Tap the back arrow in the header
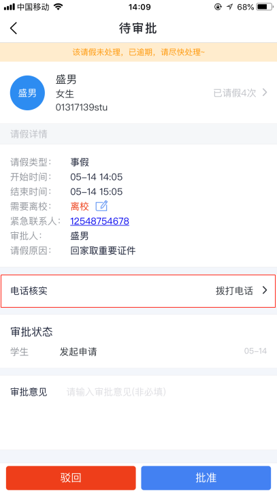The image size is (277, 493). click(x=14, y=29)
